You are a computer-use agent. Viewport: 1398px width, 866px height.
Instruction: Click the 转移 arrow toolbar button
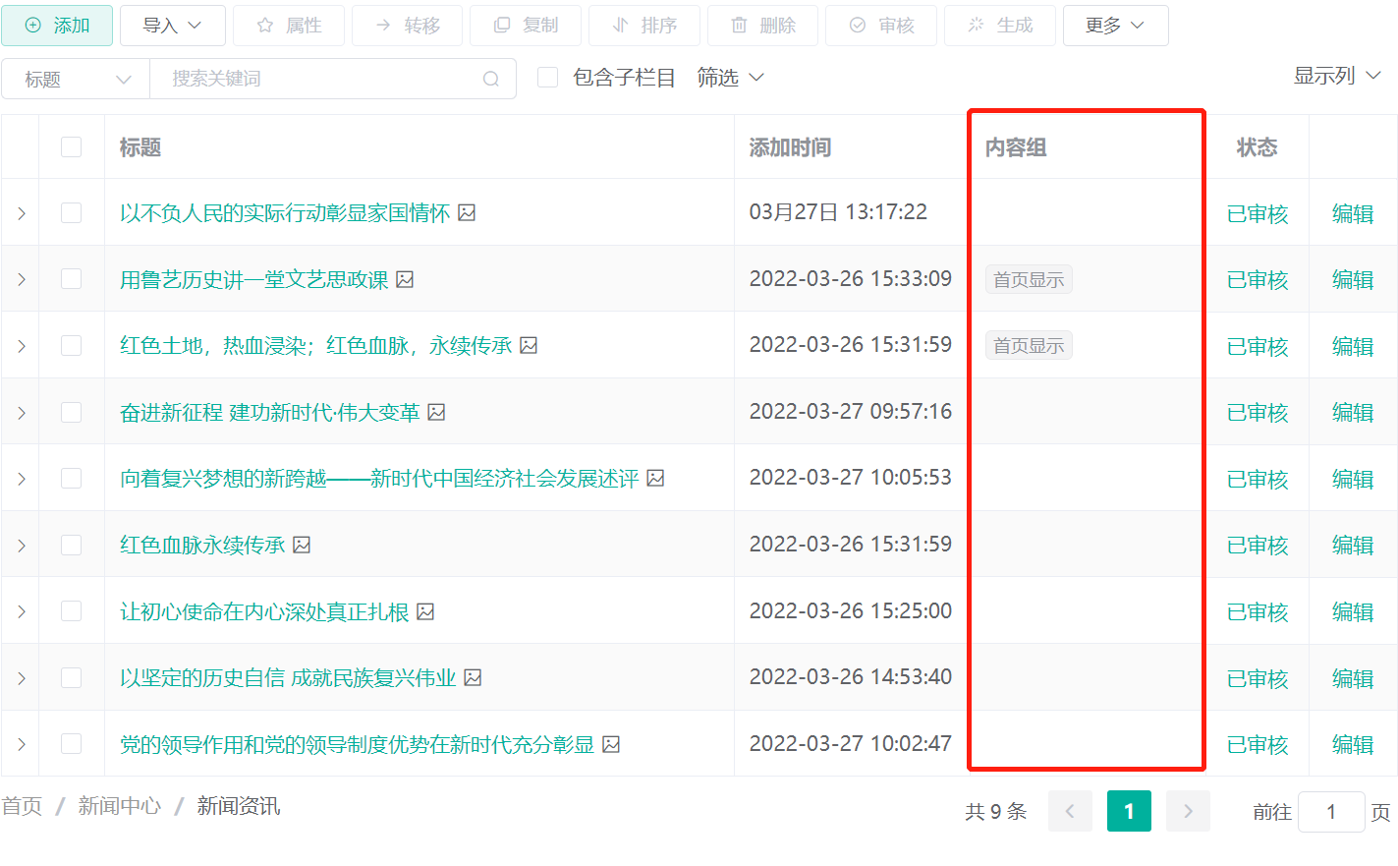point(408,26)
